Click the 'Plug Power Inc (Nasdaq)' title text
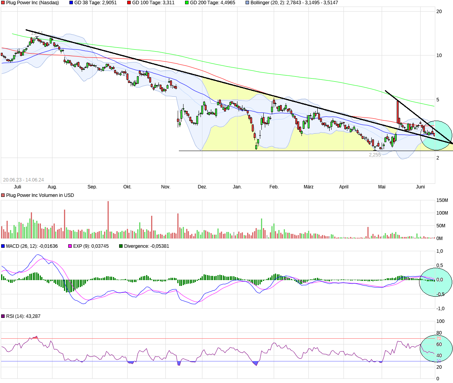453x383 pixels. click(x=32, y=3)
